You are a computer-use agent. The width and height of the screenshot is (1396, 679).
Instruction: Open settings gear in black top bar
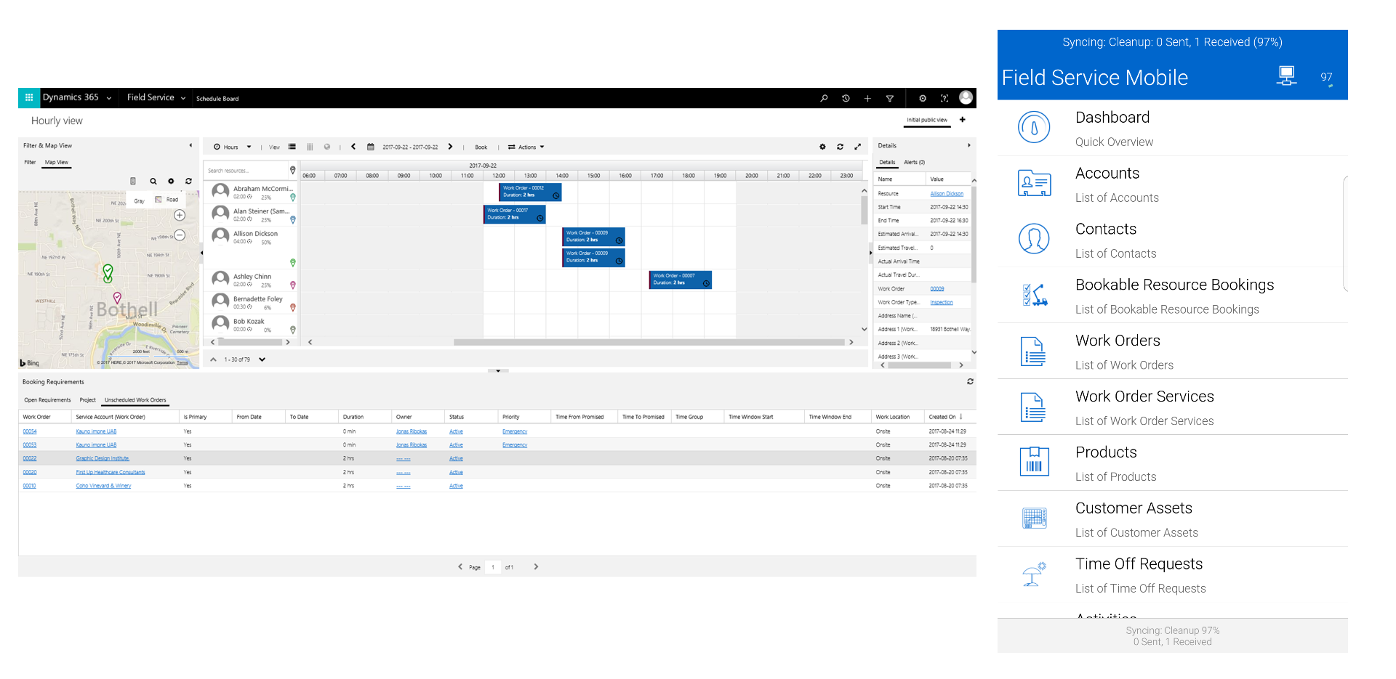point(923,98)
